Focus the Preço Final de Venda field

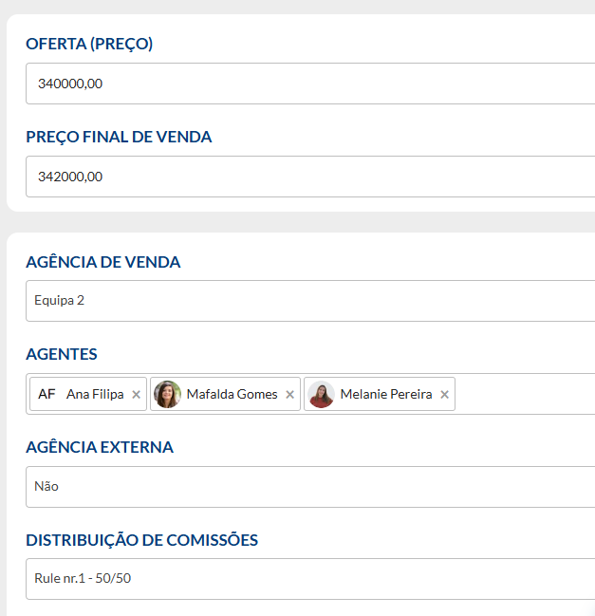pyautogui.click(x=310, y=177)
